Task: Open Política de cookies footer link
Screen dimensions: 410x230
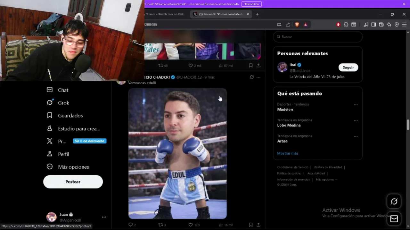Action: pos(289,173)
